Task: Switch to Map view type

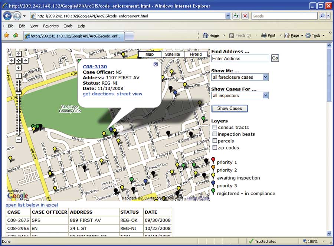Action: coord(150,54)
